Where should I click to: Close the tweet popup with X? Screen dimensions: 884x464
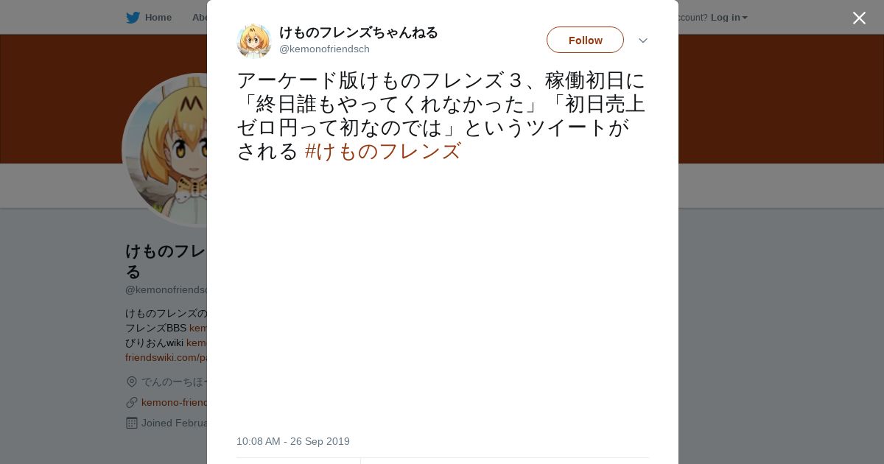click(x=859, y=18)
